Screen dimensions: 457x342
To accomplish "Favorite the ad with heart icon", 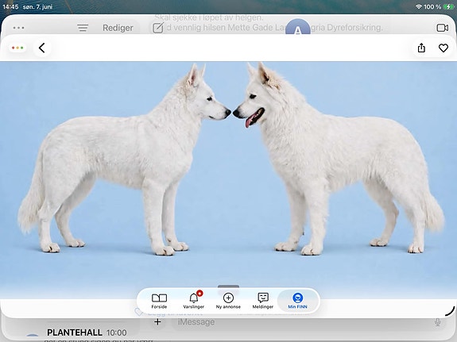I will (443, 48).
